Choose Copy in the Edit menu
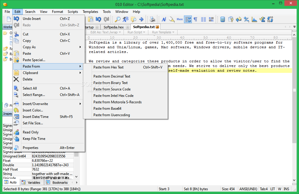 (x=49, y=41)
